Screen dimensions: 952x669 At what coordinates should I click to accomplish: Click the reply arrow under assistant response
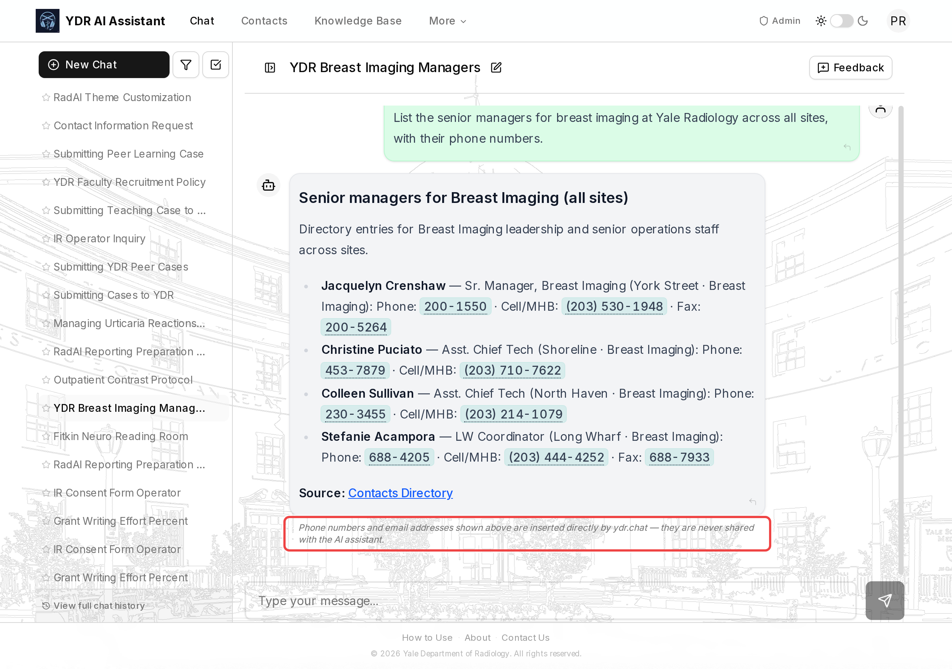tap(753, 502)
